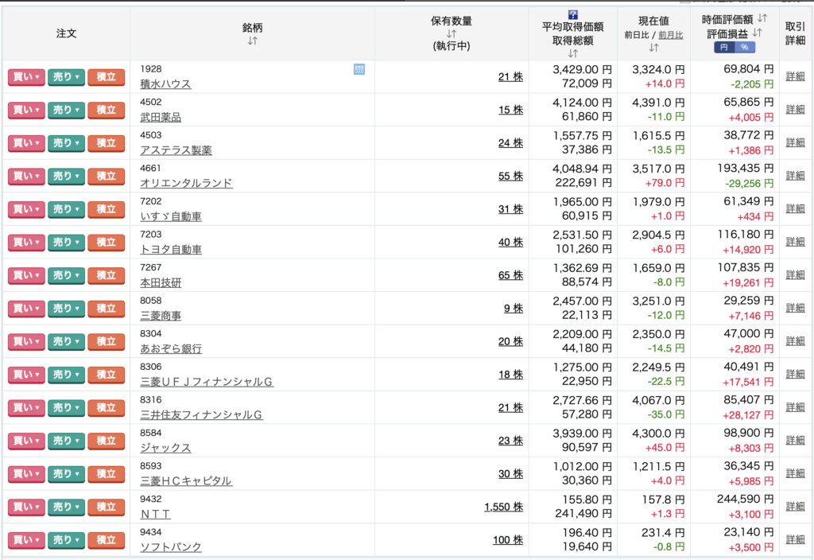Image resolution: width=814 pixels, height=560 pixels.
Task: Open 詳細 for 三菱商事
Action: (x=795, y=308)
